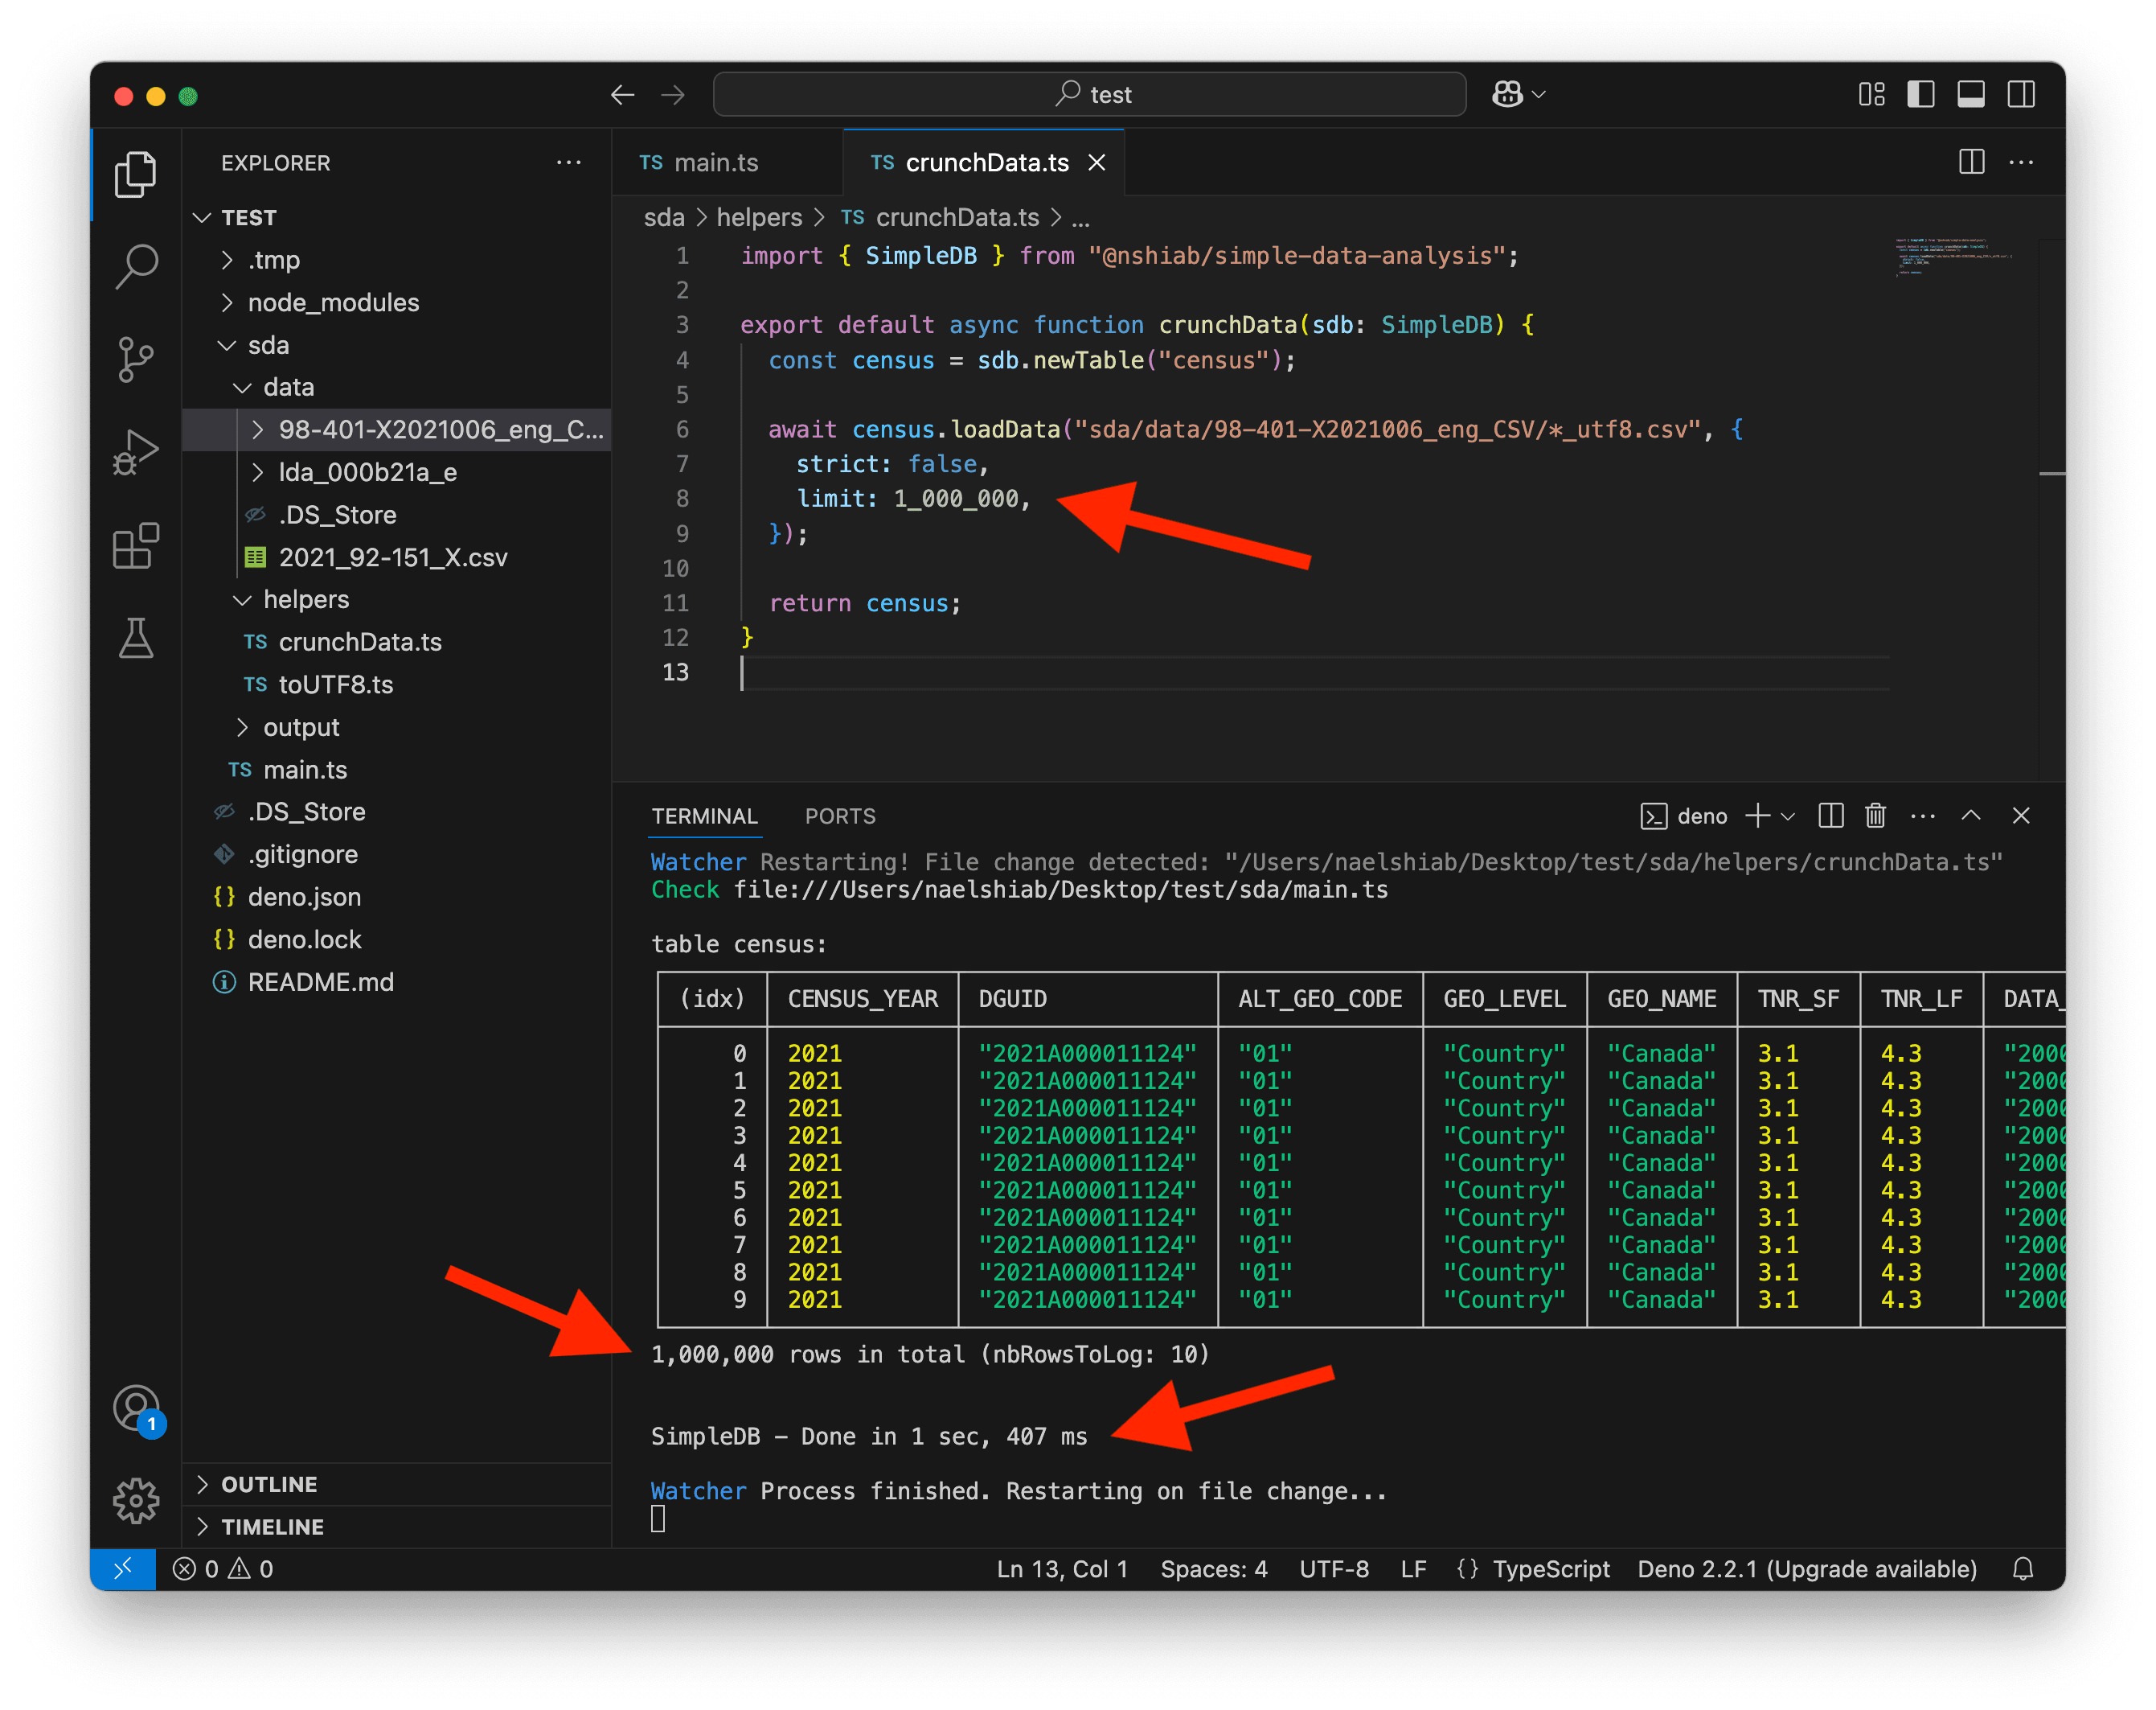The image size is (2156, 1710).
Task: Switch to the PORTS panel tab
Action: (840, 816)
